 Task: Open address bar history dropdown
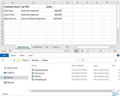(78, 60)
